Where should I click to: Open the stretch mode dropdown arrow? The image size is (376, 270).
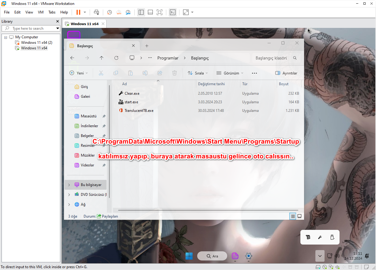192,12
